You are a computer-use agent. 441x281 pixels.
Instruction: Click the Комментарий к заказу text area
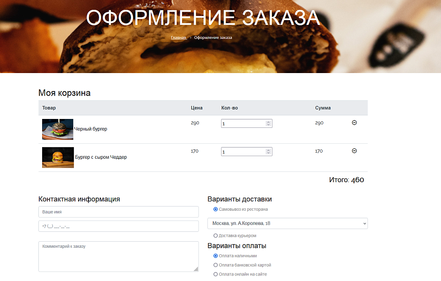click(118, 256)
